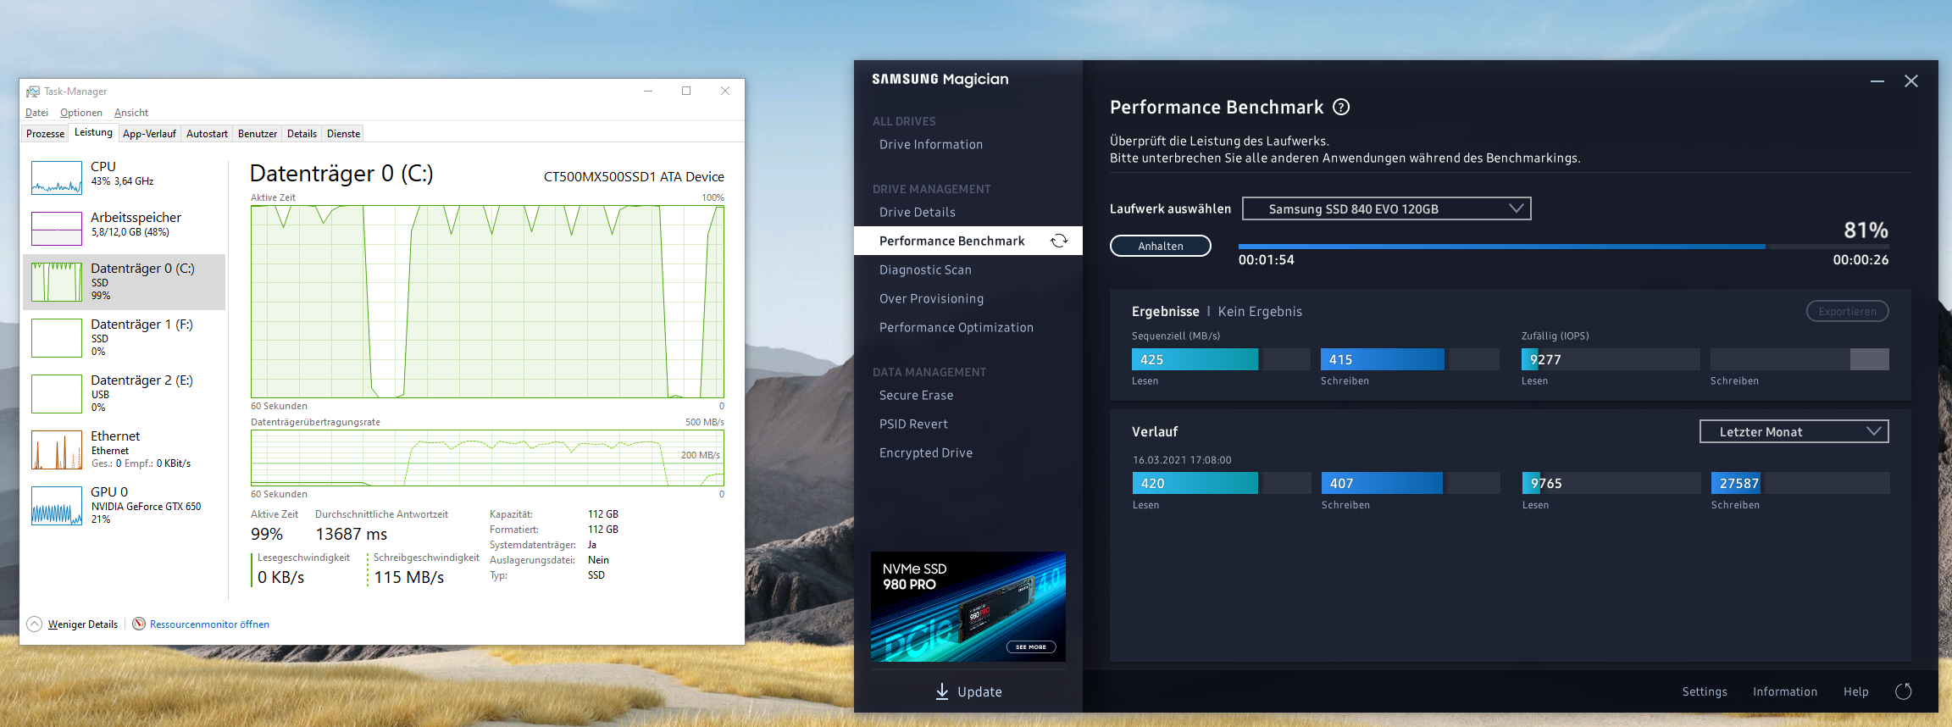Select Datenträger 1 (F:) in Task-Manager list
The width and height of the screenshot is (1952, 727).
[125, 337]
